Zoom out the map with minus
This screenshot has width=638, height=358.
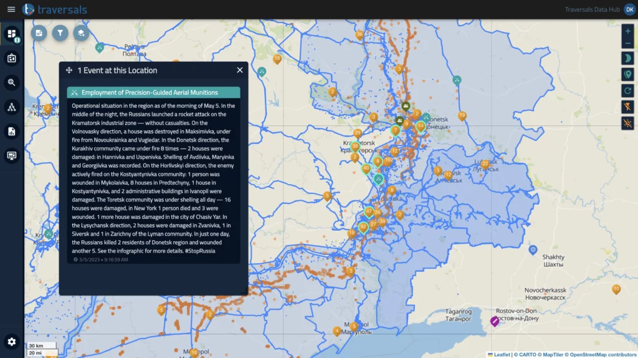tap(628, 43)
